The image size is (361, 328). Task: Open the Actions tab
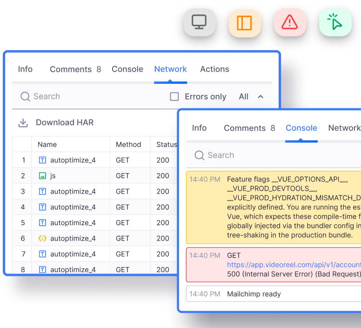point(214,69)
